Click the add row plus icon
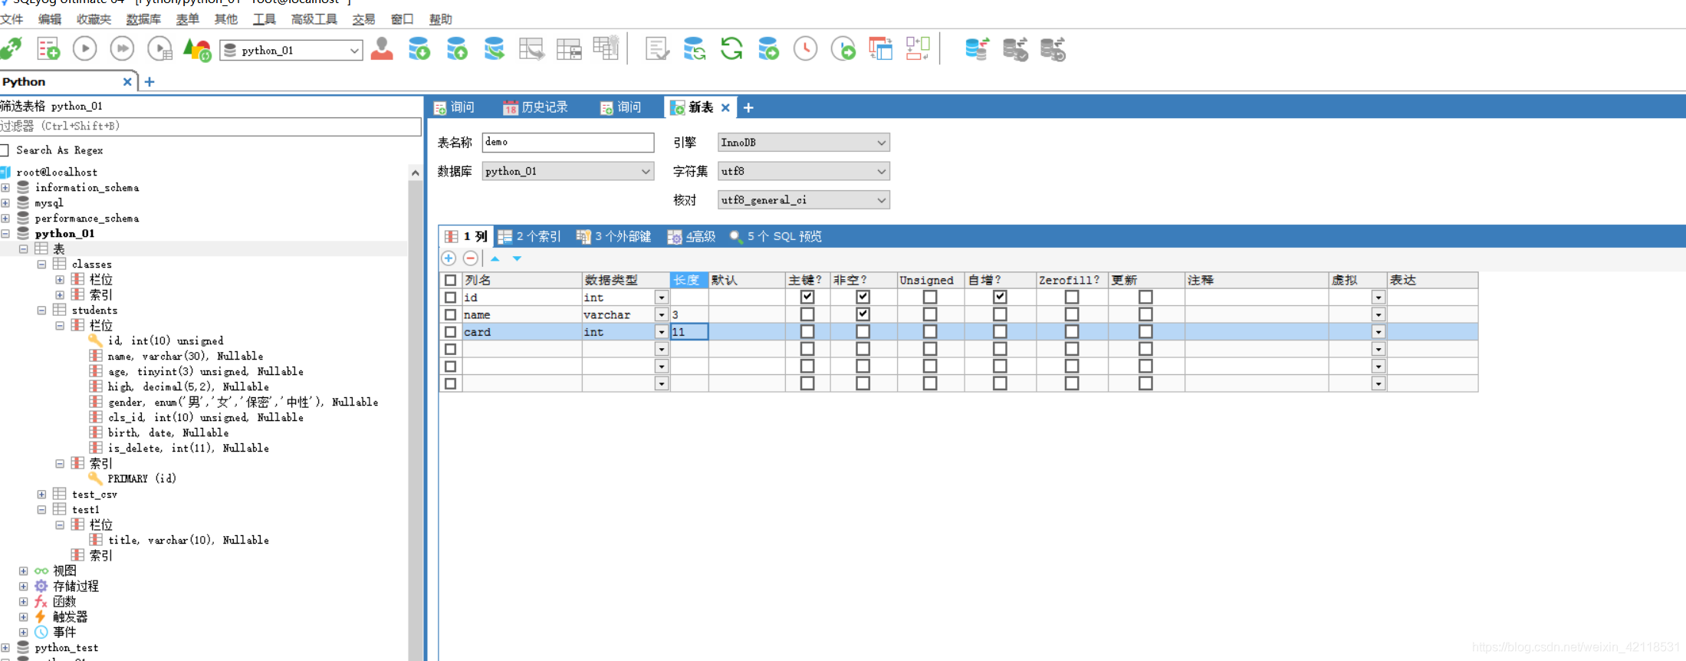 [449, 258]
